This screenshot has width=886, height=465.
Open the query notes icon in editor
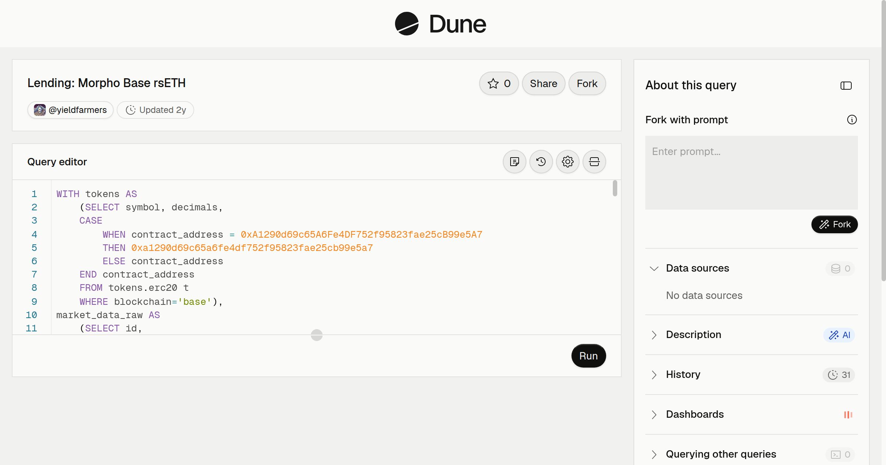(x=514, y=162)
